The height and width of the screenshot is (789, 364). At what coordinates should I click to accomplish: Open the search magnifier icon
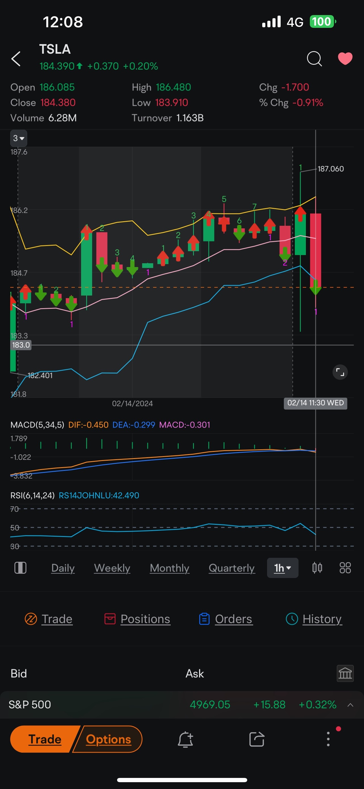coord(314,58)
